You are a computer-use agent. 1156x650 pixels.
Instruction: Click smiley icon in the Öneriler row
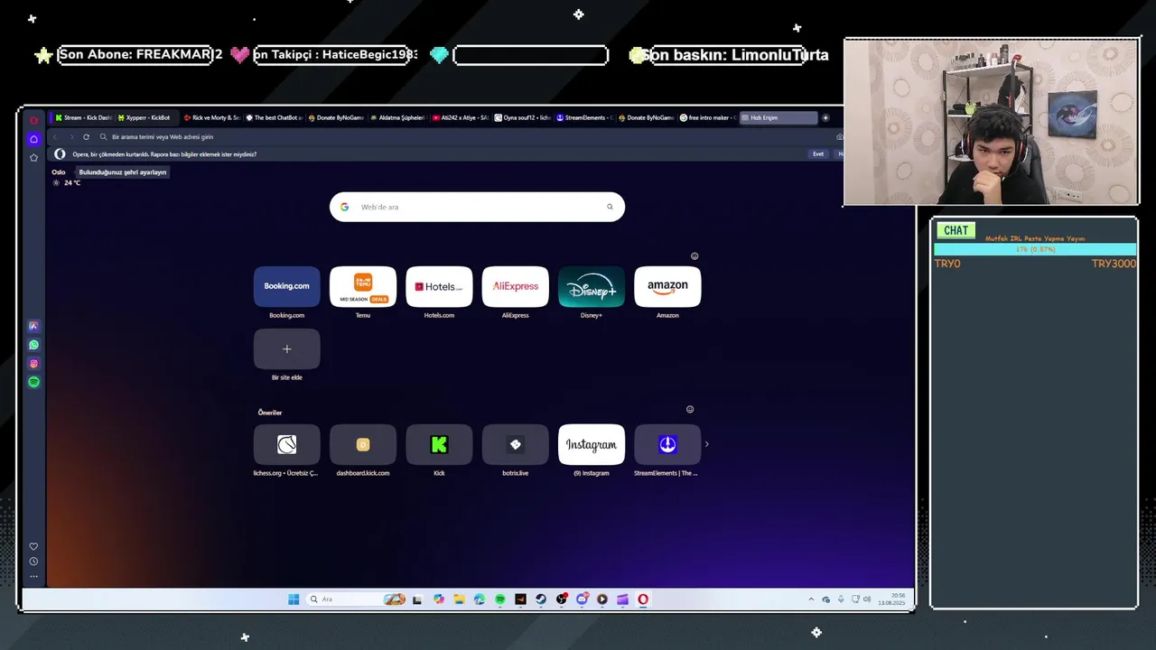tap(690, 410)
